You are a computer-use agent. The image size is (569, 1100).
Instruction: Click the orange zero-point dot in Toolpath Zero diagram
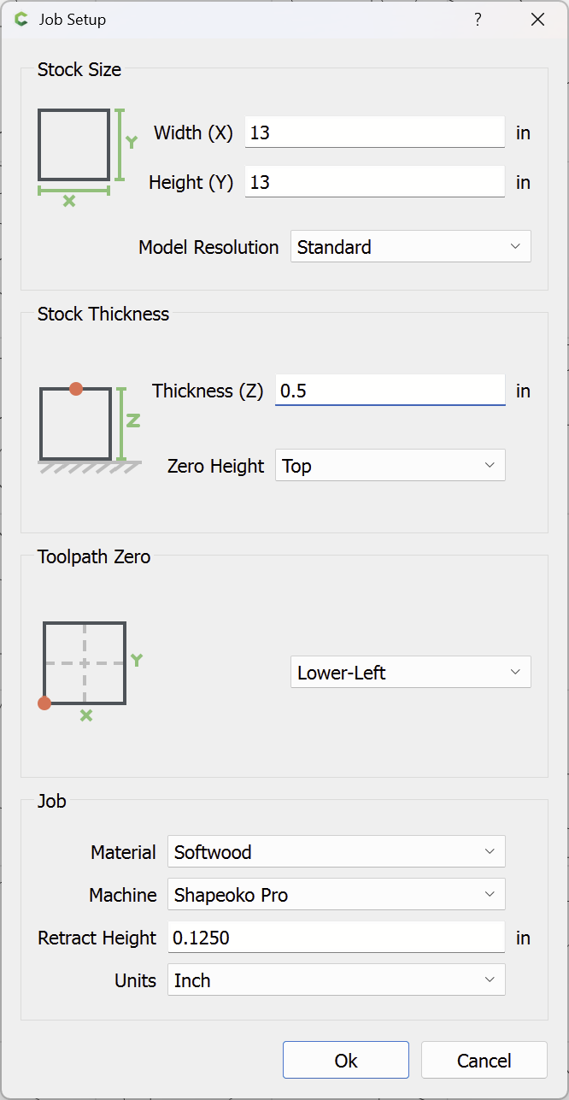click(44, 703)
